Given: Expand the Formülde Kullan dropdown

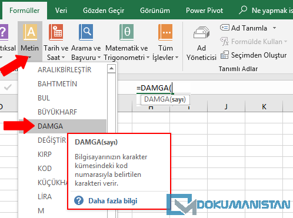Looking at the screenshot, I should coord(285,42).
